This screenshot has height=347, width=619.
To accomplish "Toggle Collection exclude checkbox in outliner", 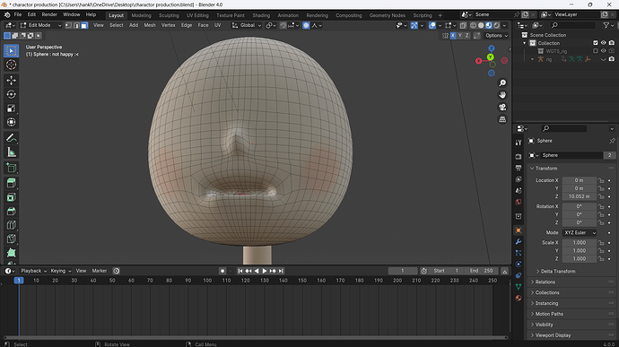I will click(x=596, y=43).
